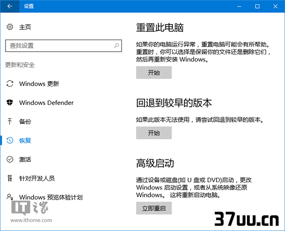This screenshot has width=285, height=231.
Task: Click the 恢复 history clock icon
Action: pyautogui.click(x=10, y=140)
